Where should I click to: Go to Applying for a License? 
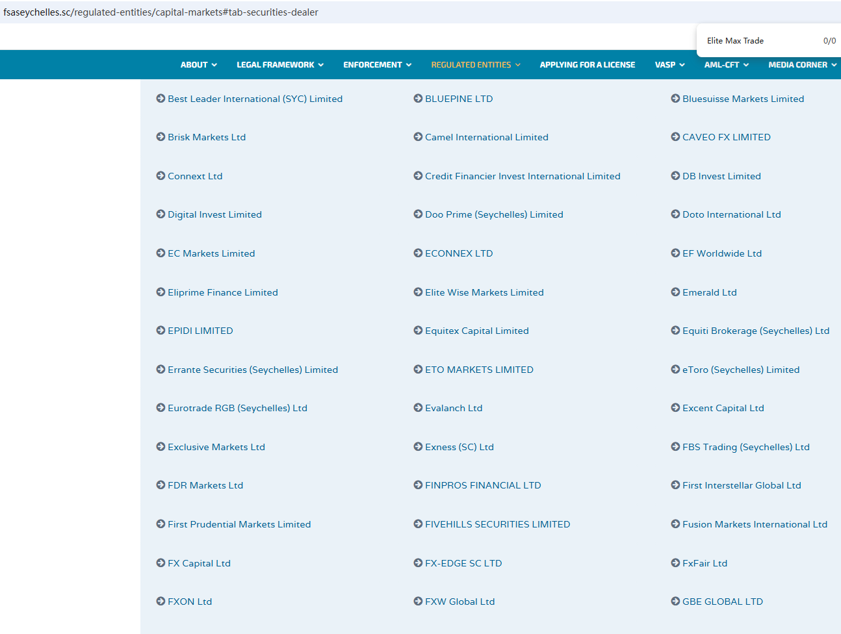coord(587,65)
